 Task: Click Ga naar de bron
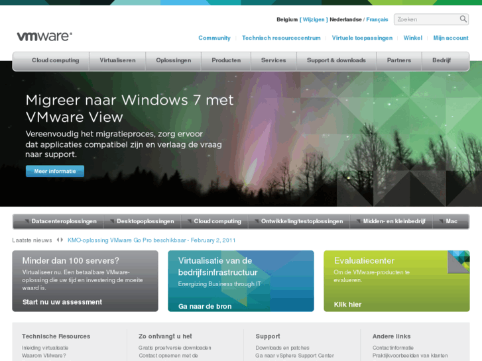coord(205,306)
